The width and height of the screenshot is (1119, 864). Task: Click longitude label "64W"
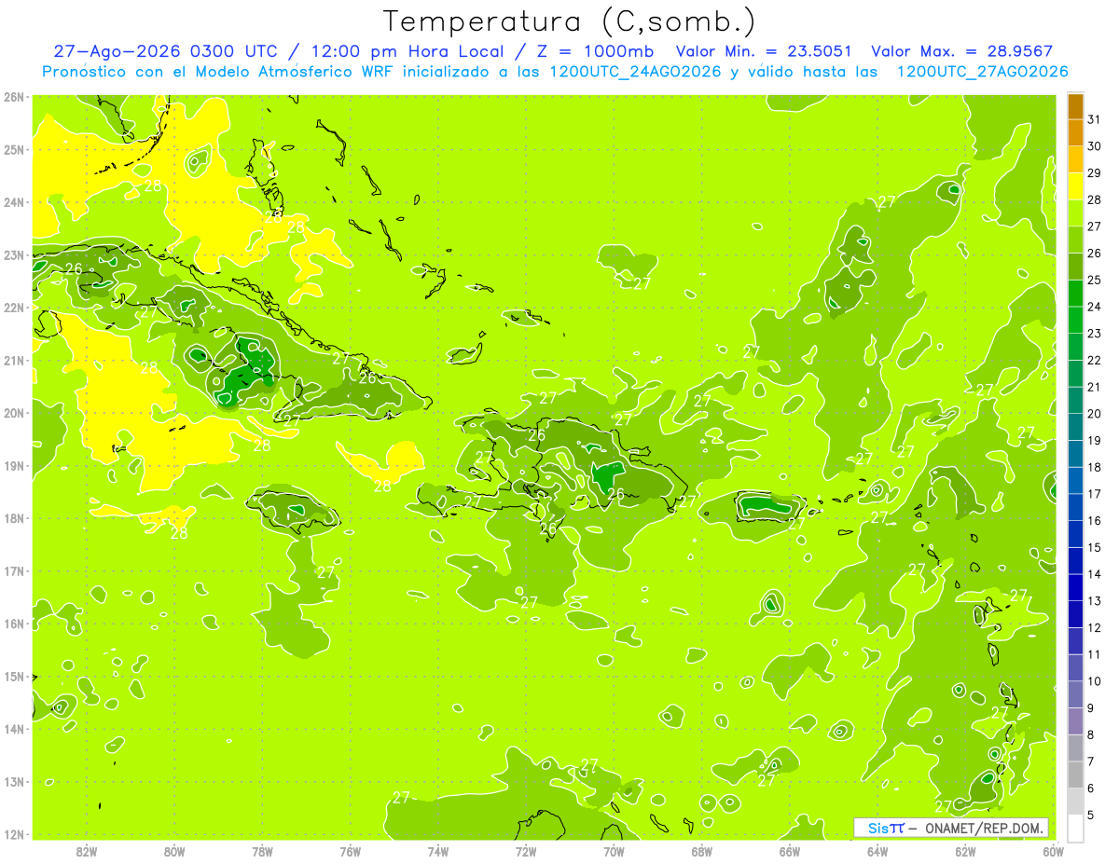coord(877,851)
